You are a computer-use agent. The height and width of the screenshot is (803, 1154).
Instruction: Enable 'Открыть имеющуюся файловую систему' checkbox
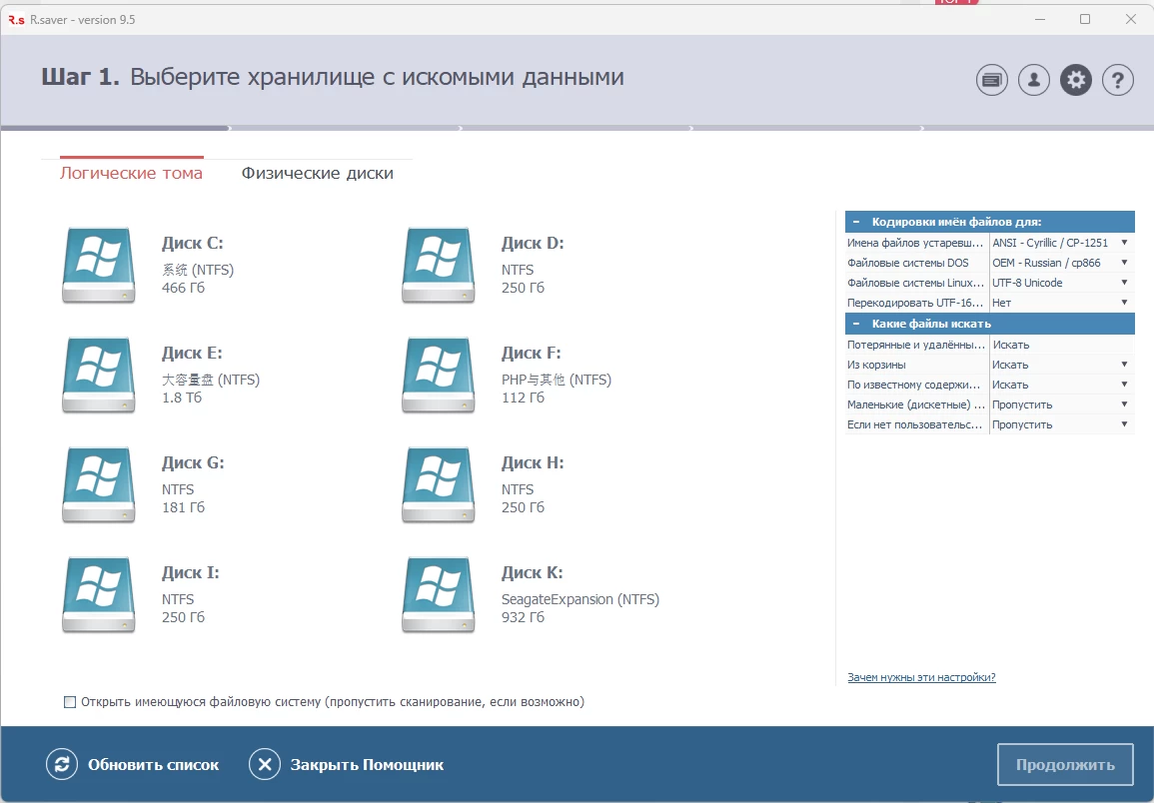tap(70, 702)
